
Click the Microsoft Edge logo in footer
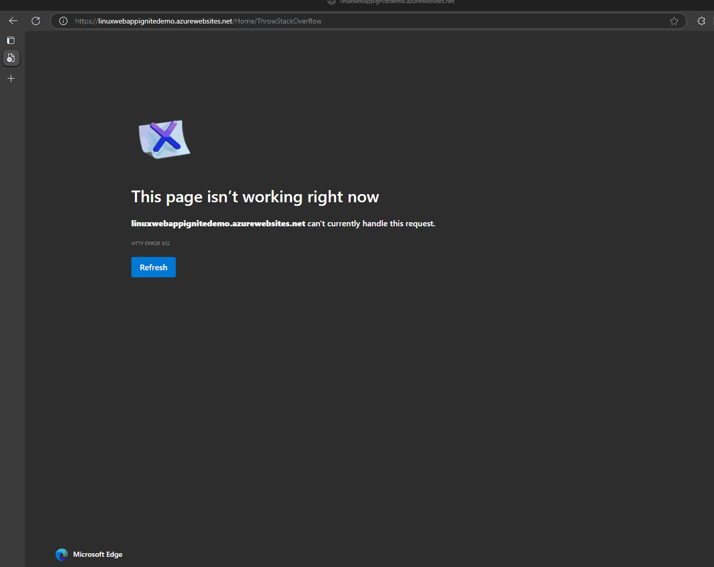[62, 555]
